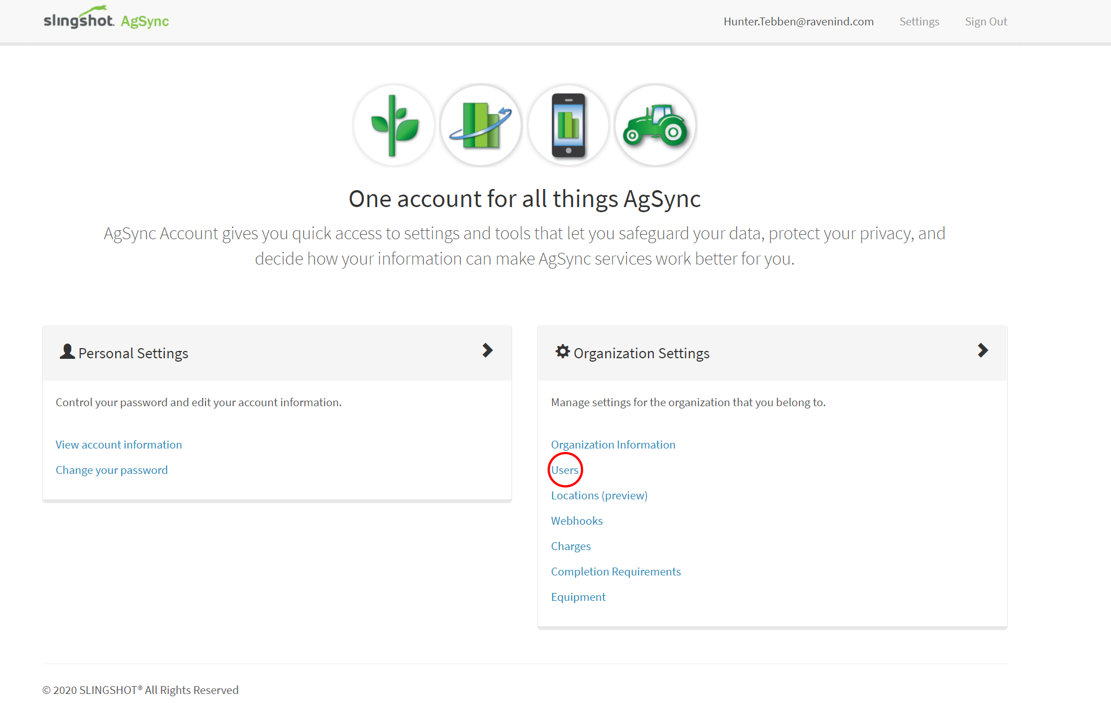Open Completion Requirements link
Image resolution: width=1111 pixels, height=703 pixels.
point(616,572)
